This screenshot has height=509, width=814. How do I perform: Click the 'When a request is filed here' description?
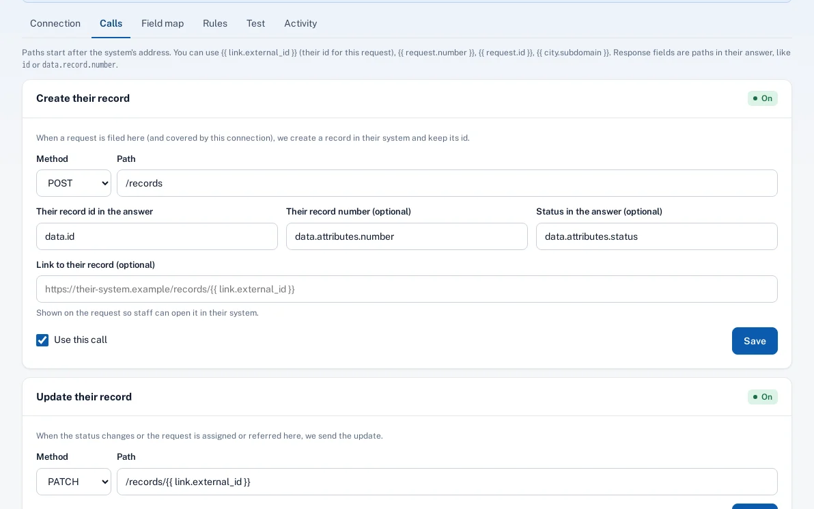[253, 138]
